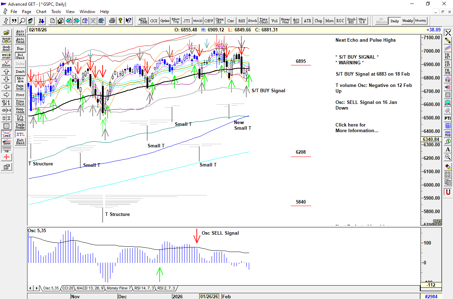The image size is (453, 299).
Task: Open the Tools menu dropdown
Action: click(56, 12)
